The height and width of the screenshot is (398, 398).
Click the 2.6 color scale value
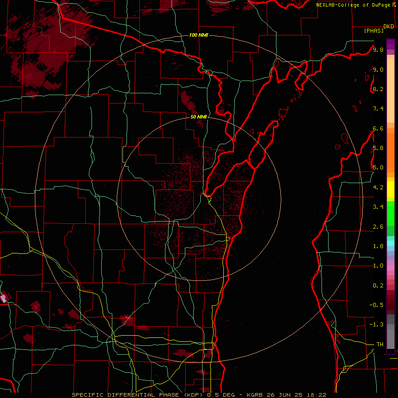click(378, 227)
